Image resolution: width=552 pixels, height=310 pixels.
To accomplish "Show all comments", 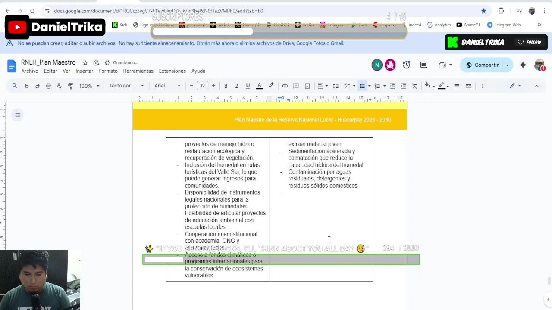I will click(423, 65).
